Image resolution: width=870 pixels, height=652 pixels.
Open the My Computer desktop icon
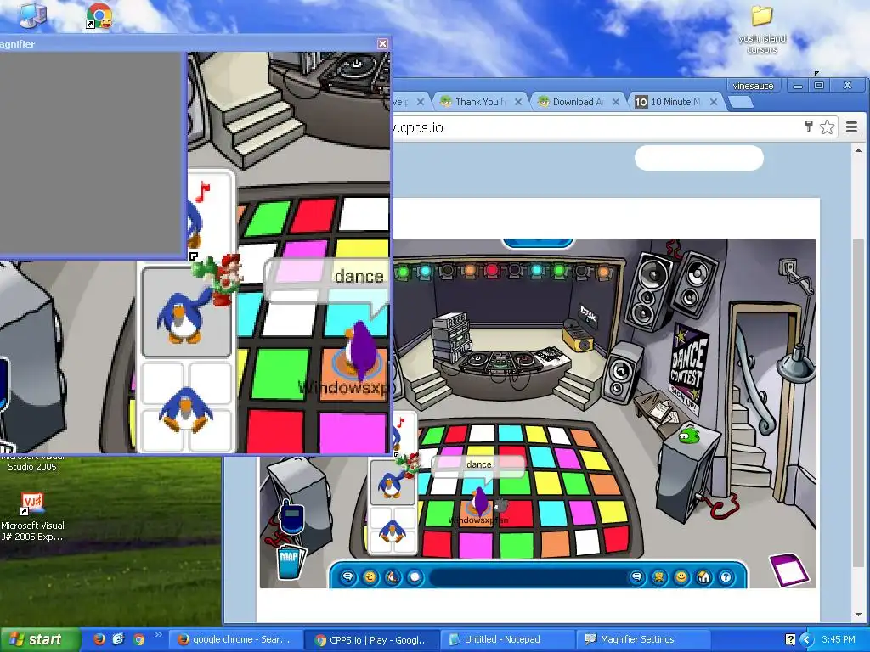click(x=33, y=15)
